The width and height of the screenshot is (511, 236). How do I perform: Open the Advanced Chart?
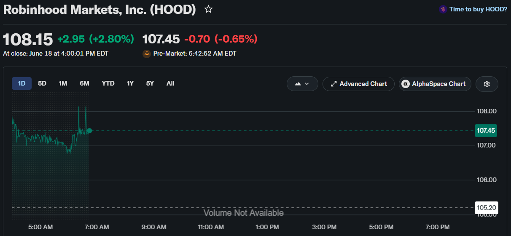tap(358, 84)
